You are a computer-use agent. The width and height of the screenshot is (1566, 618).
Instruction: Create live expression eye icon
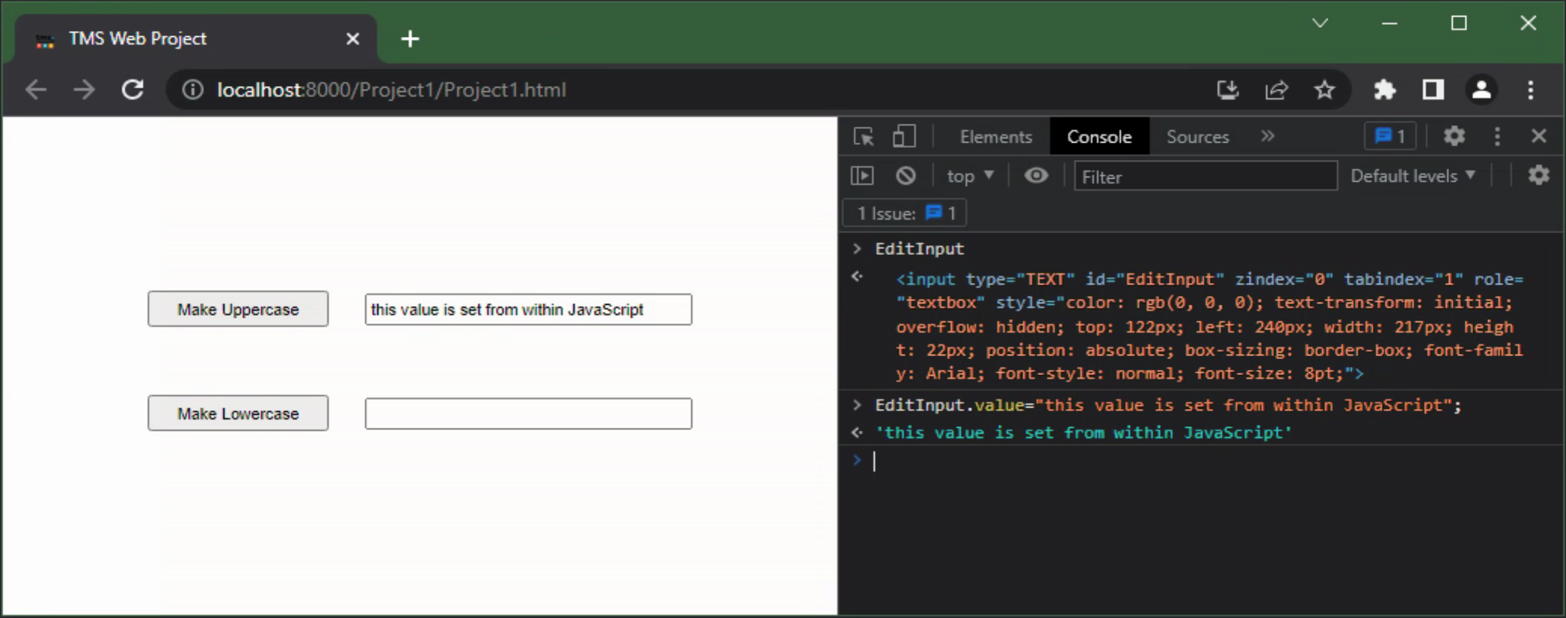click(x=1036, y=176)
